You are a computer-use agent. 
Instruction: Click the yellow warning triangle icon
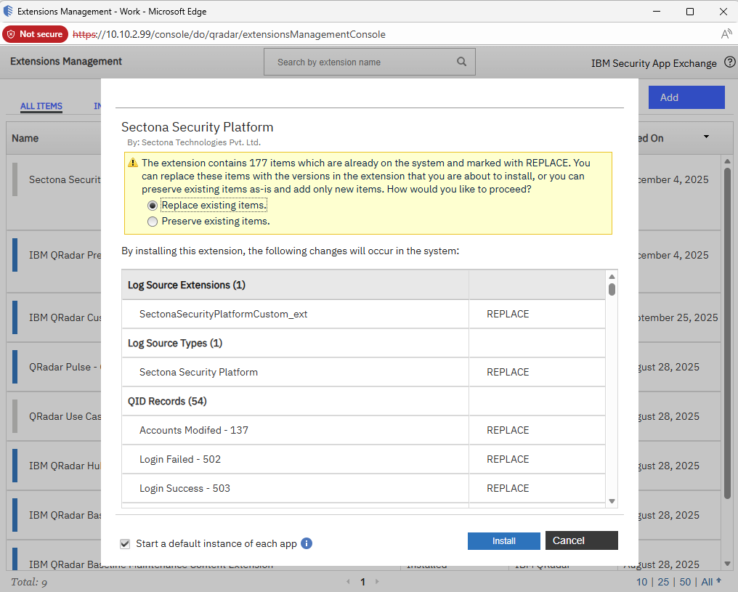point(133,163)
